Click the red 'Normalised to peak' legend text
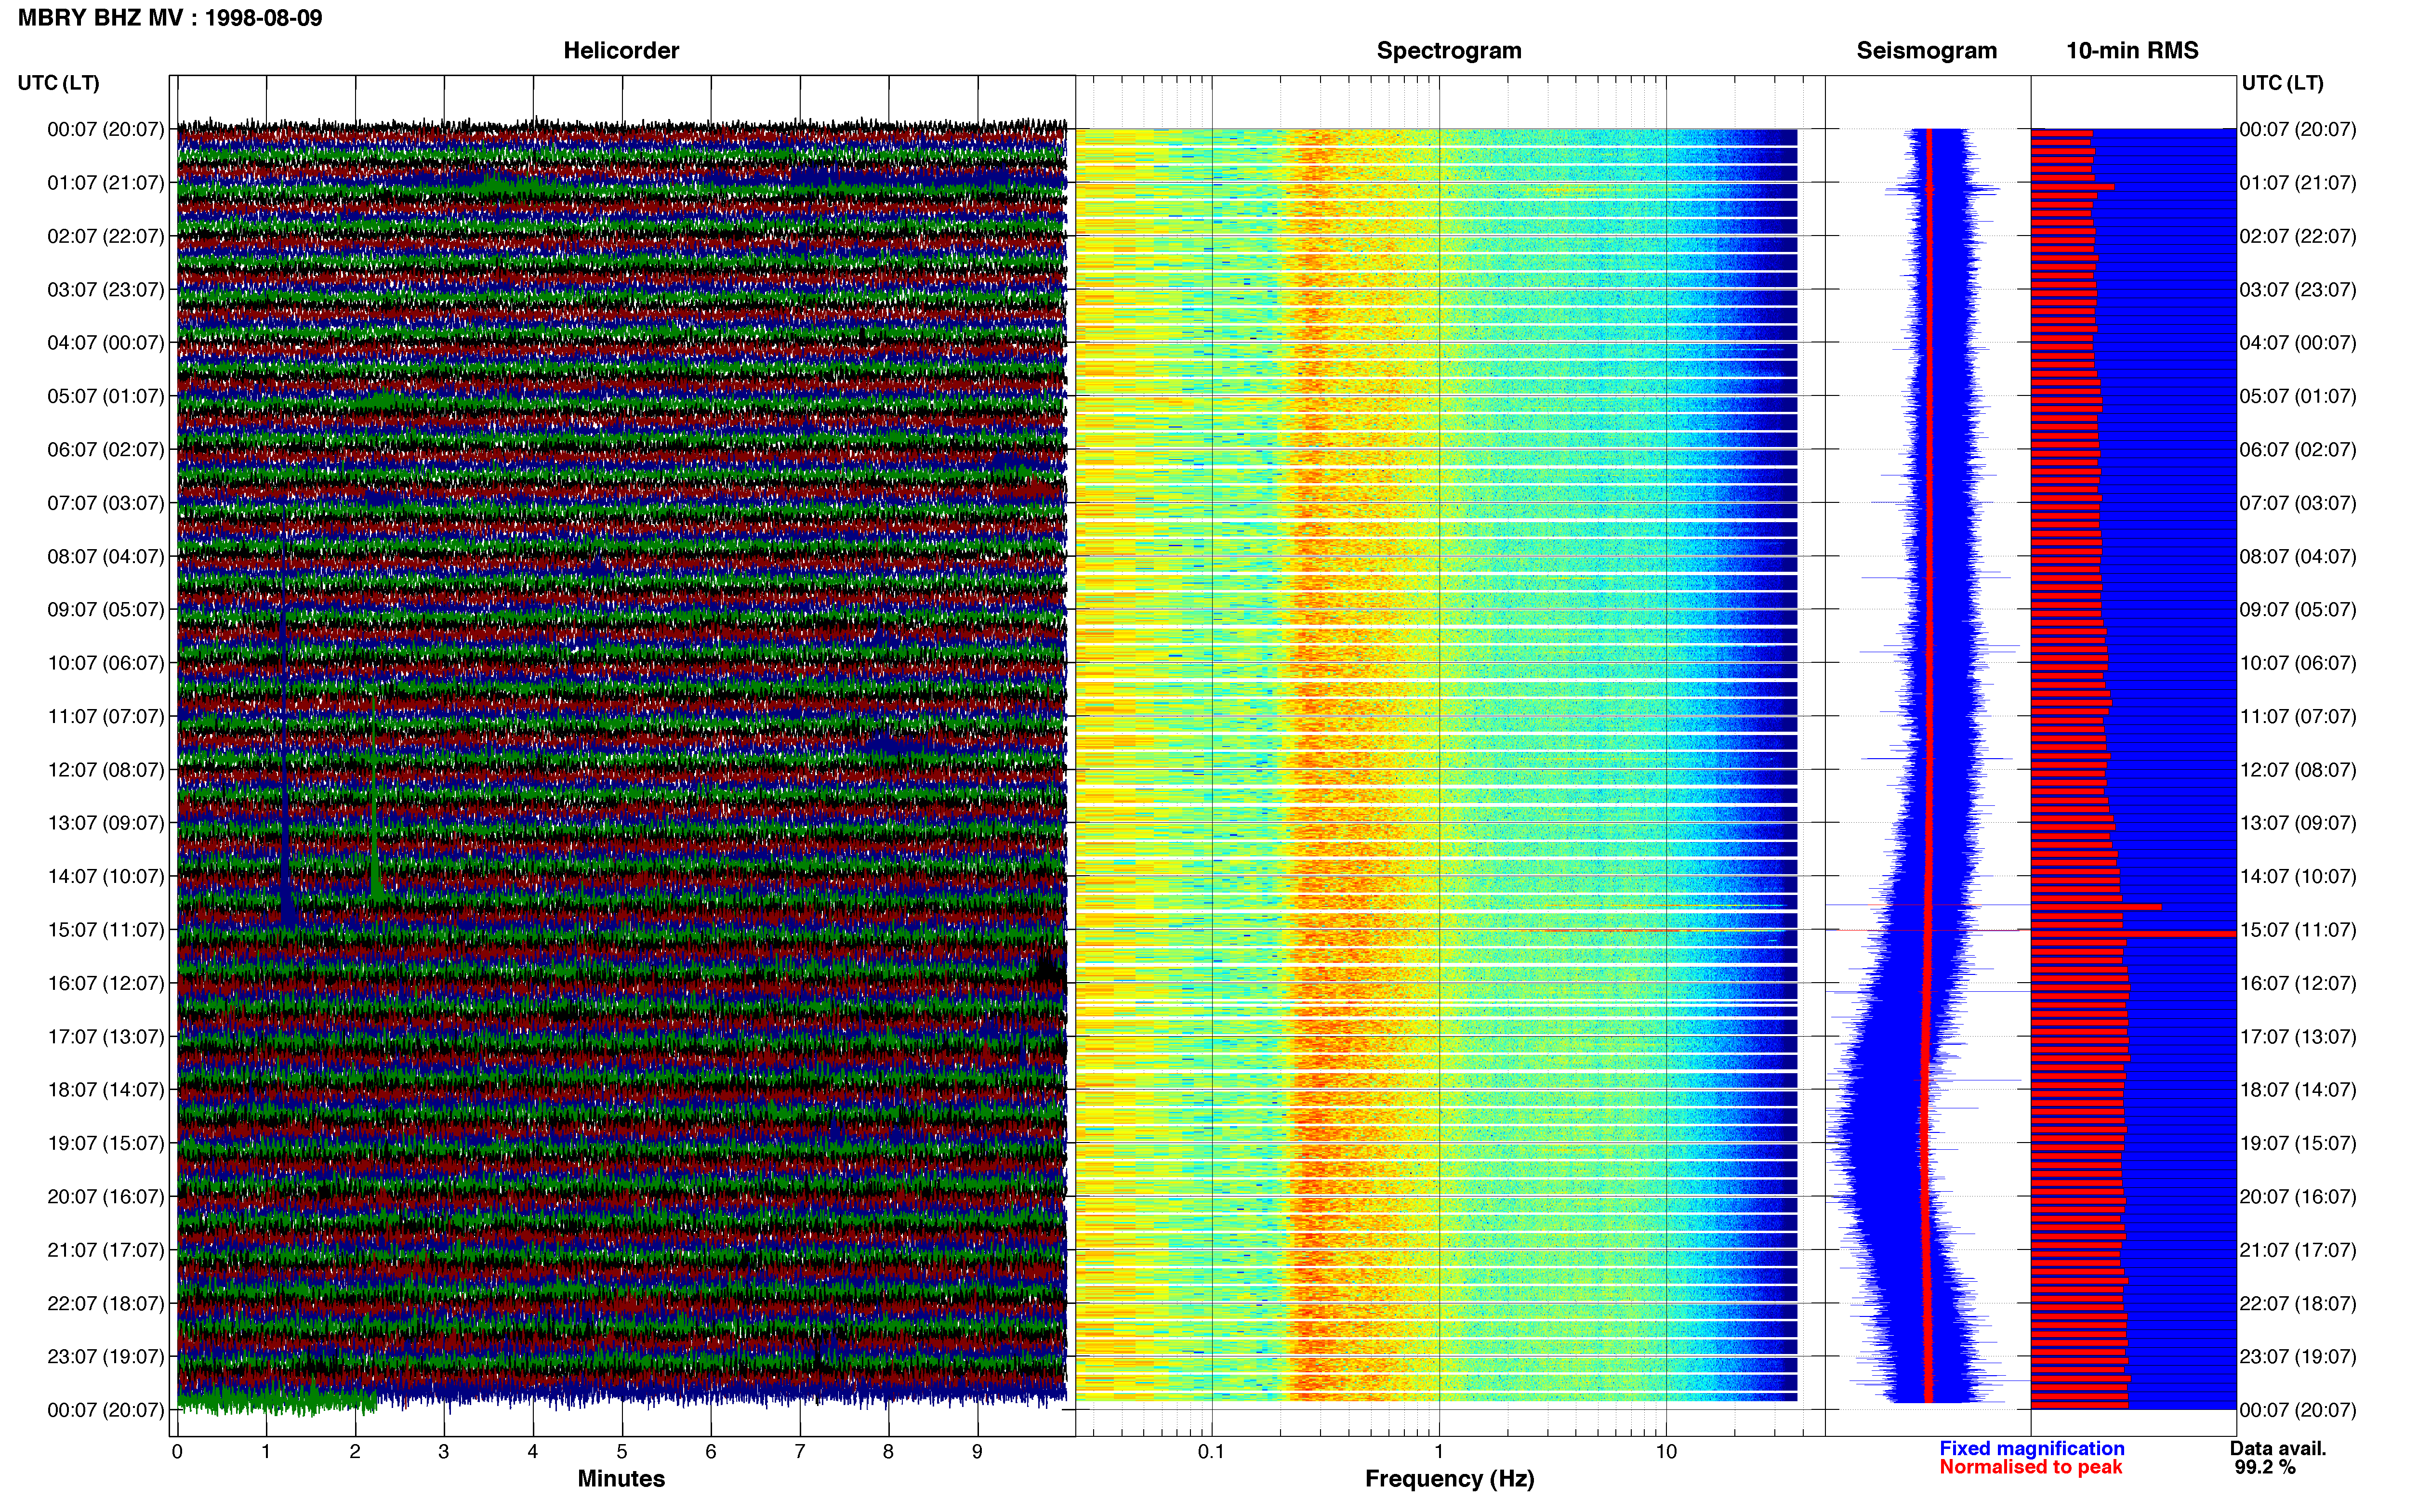 [x=2030, y=1468]
